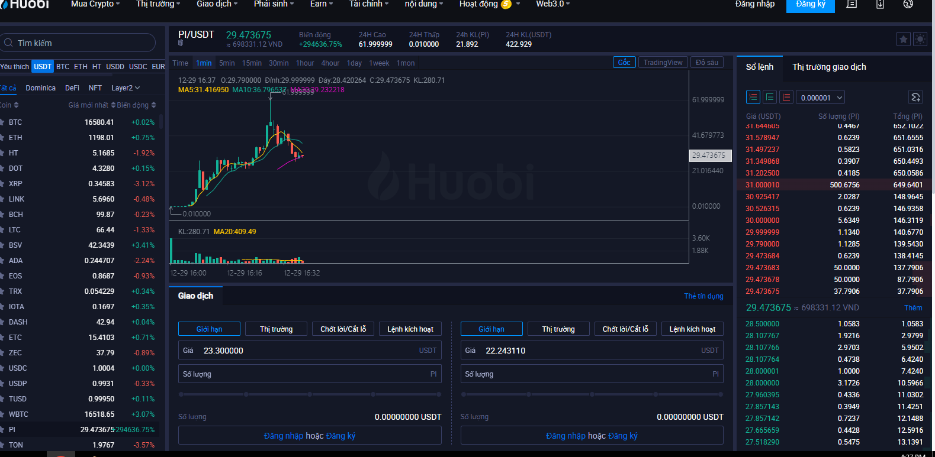Select the BTC quote market tab
This screenshot has width=935, height=457.
63,66
